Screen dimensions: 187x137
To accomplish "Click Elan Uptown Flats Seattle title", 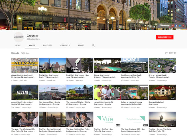I will click(x=50, y=103).
